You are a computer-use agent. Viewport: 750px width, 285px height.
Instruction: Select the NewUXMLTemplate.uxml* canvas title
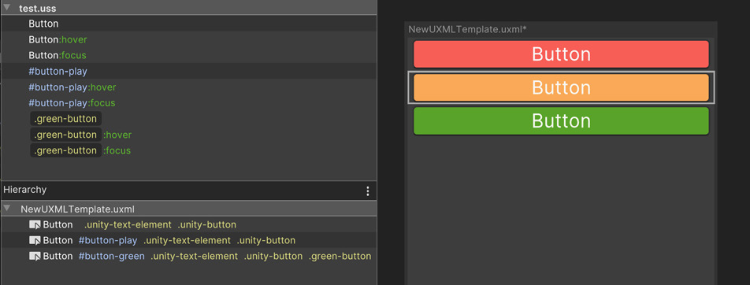(x=467, y=30)
